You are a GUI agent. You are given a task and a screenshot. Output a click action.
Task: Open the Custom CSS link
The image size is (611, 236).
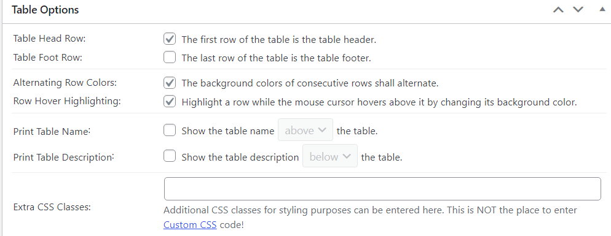pyautogui.click(x=190, y=225)
